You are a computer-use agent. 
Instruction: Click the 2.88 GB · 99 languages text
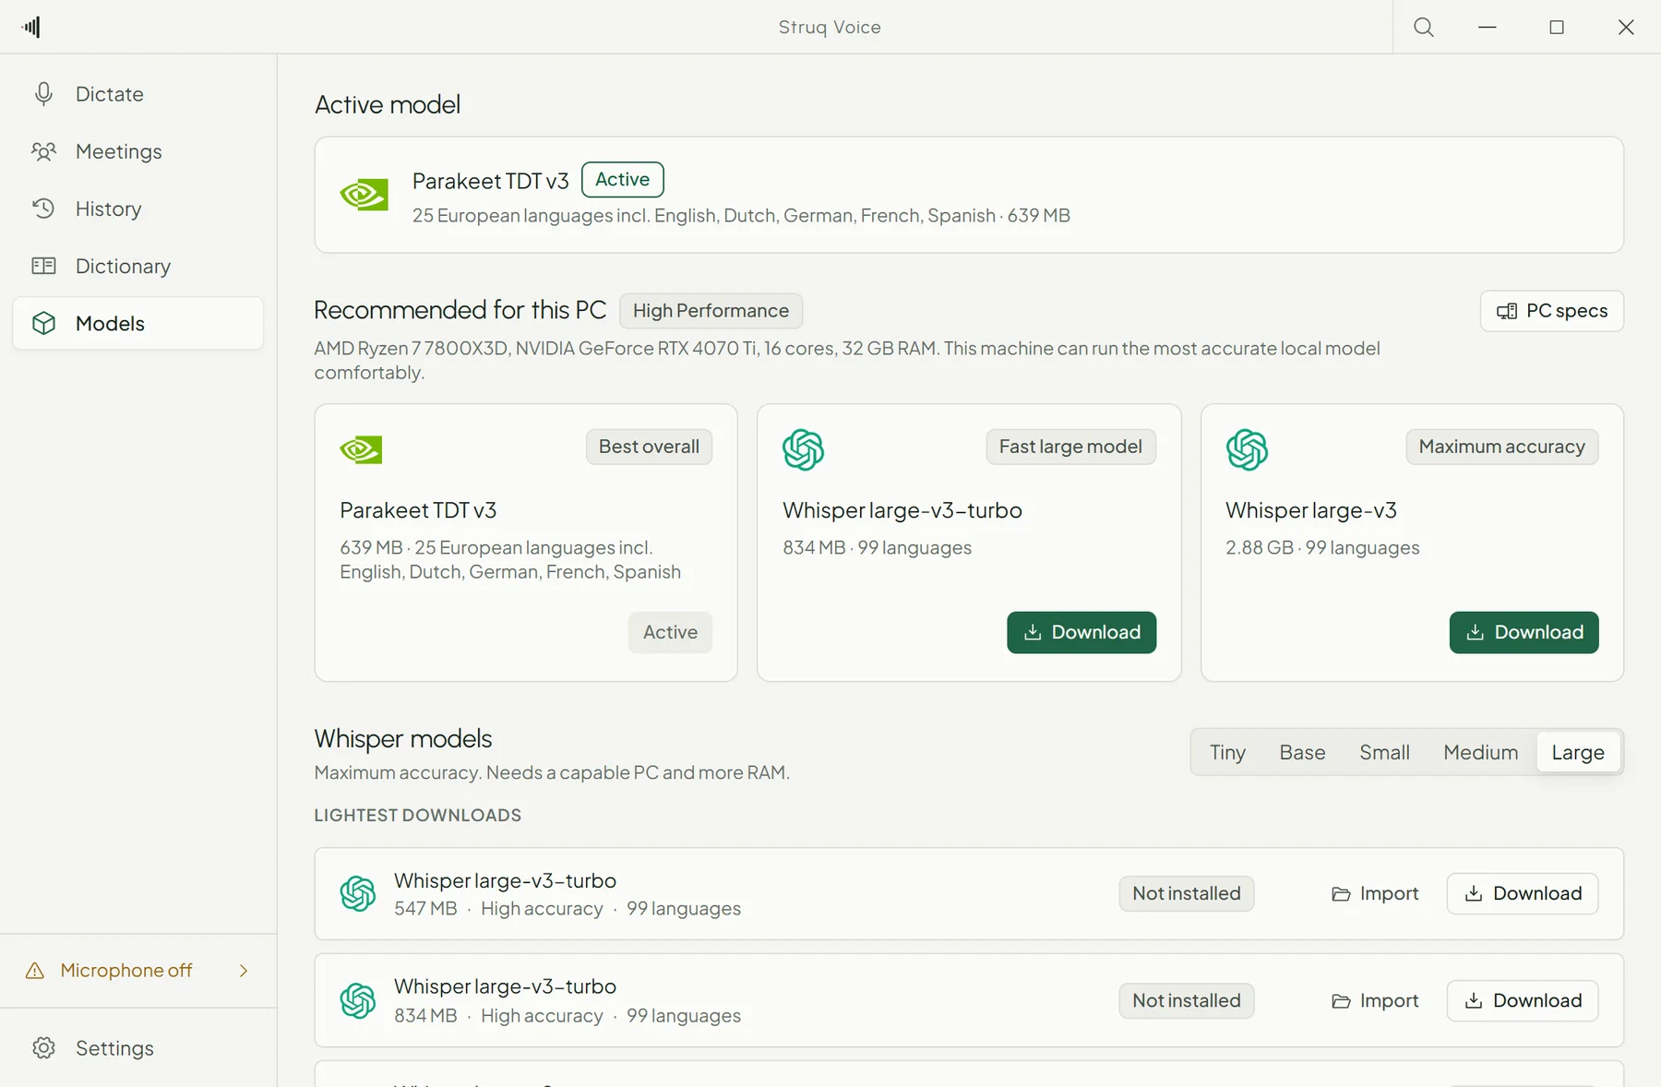[1322, 547]
